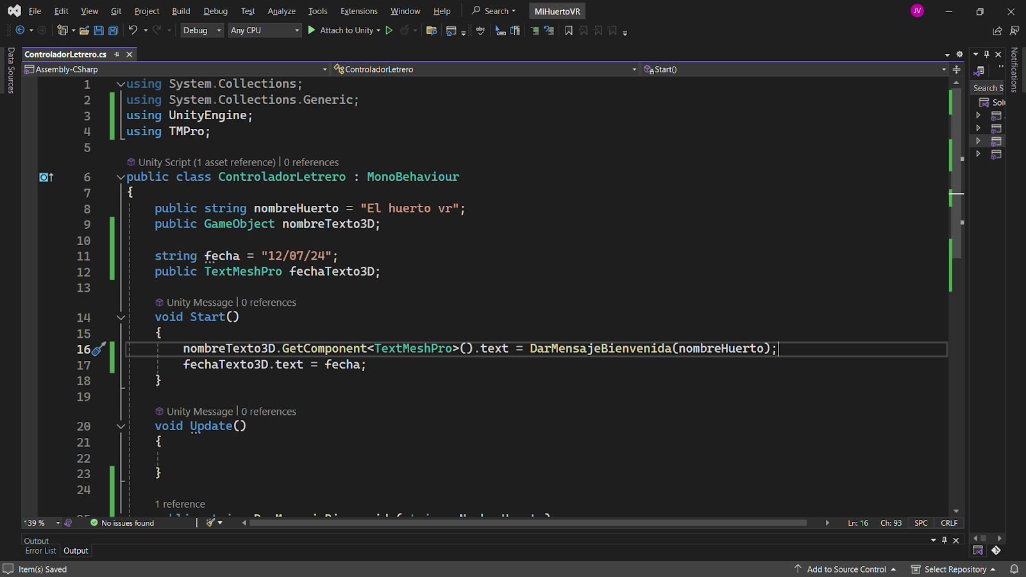Click the Save All toolbar icon
The image size is (1026, 577).
pos(113,30)
